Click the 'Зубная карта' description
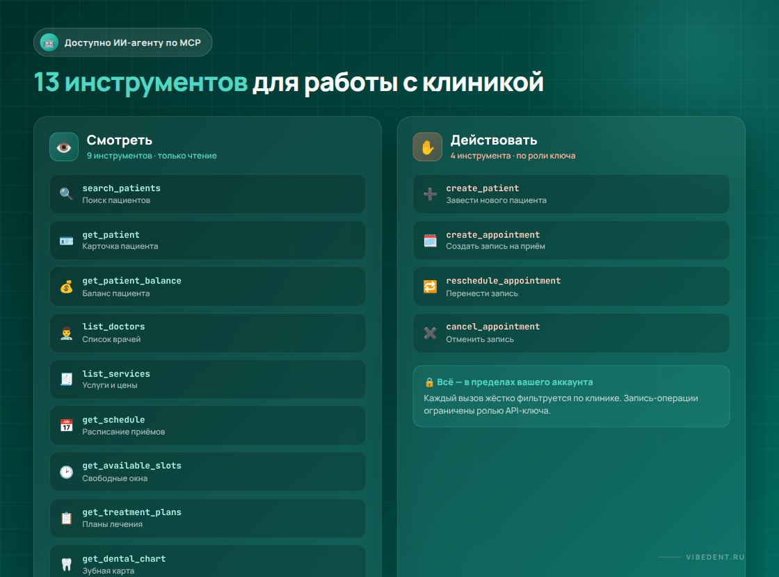 (109, 571)
